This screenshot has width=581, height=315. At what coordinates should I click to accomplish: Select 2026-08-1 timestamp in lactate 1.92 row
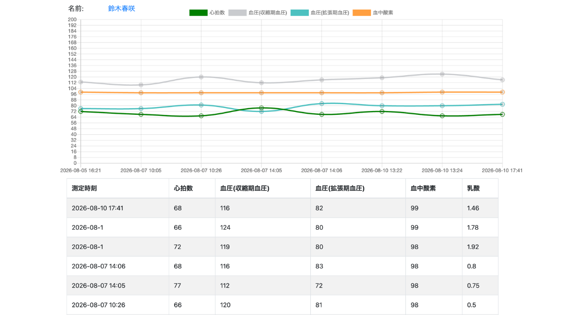pos(118,247)
